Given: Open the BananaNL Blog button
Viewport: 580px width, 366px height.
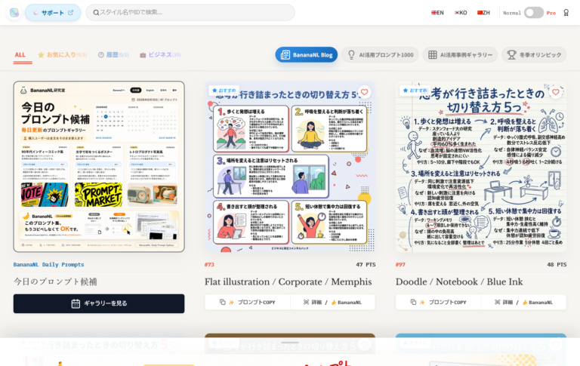Looking at the screenshot, I should pyautogui.click(x=307, y=55).
